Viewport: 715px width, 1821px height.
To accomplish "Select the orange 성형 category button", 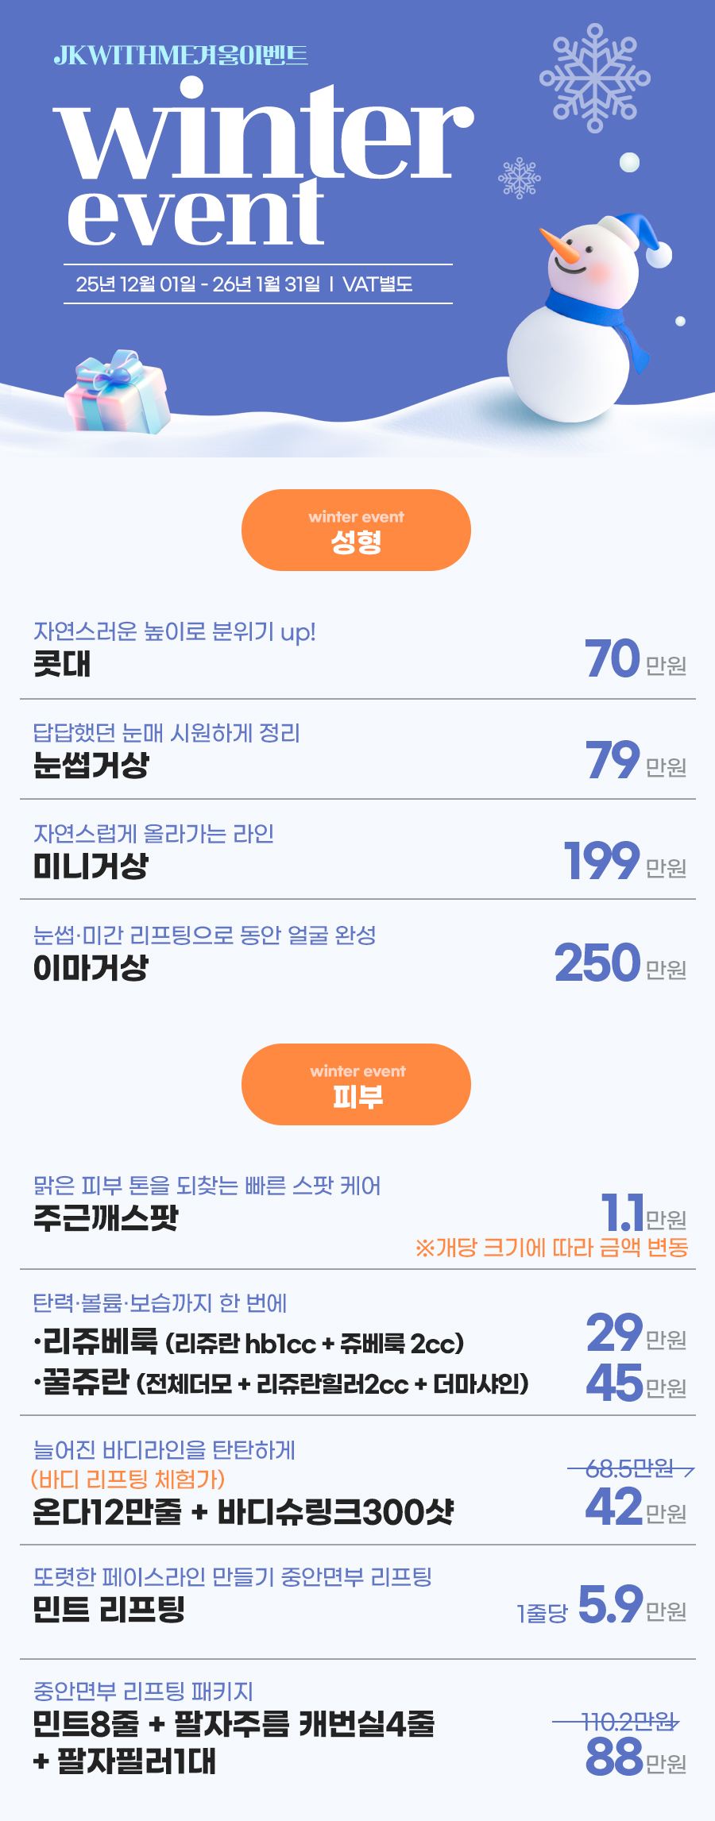I will (x=356, y=530).
